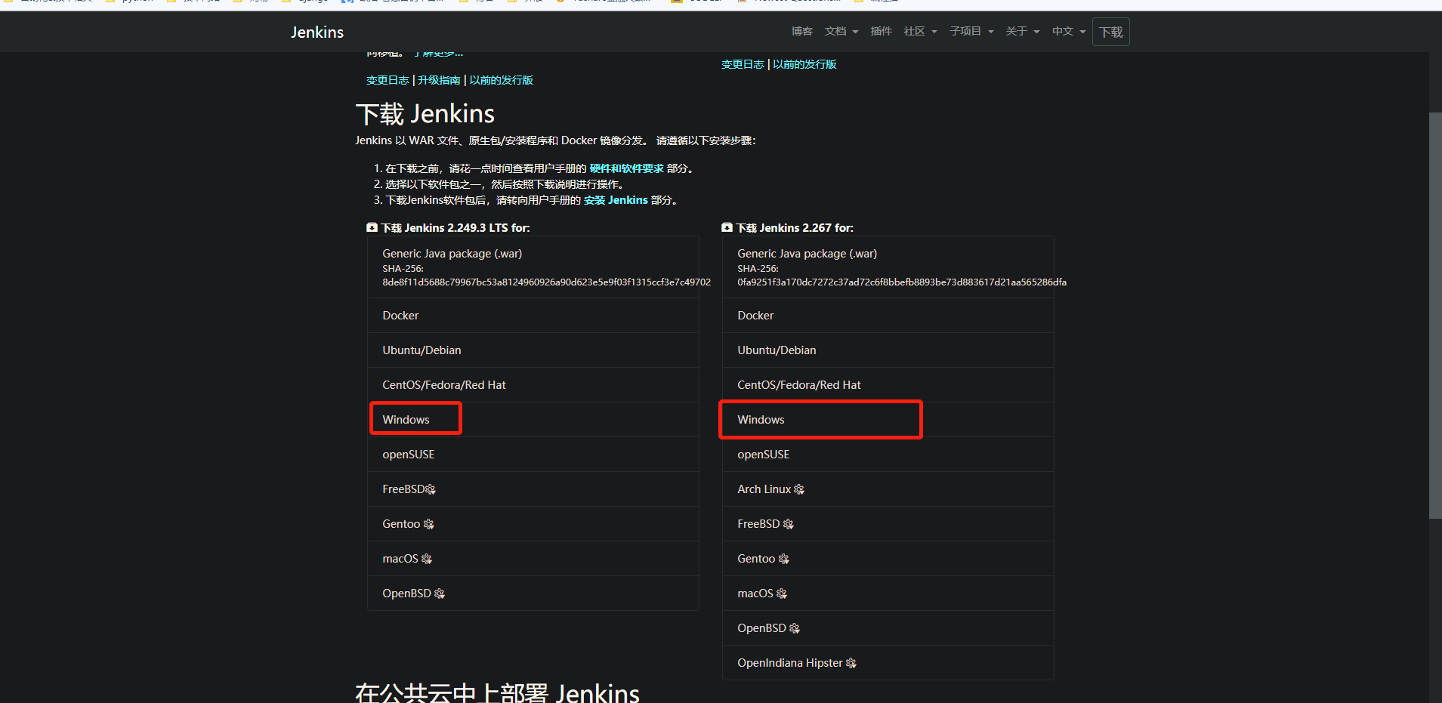Follow the 安装 Jenkins link

click(x=616, y=200)
